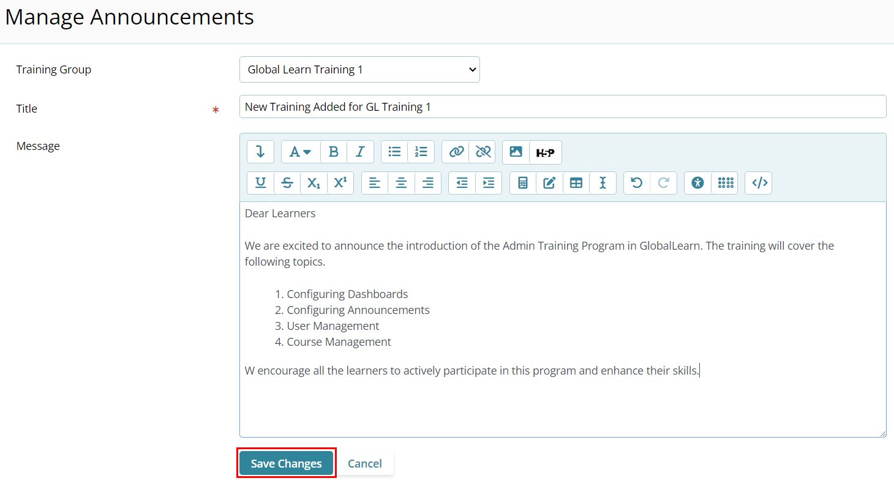Click the Save Changes button

coord(286,463)
